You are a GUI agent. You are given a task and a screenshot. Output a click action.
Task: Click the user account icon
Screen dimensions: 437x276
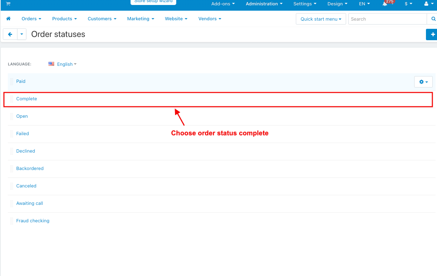point(426,4)
